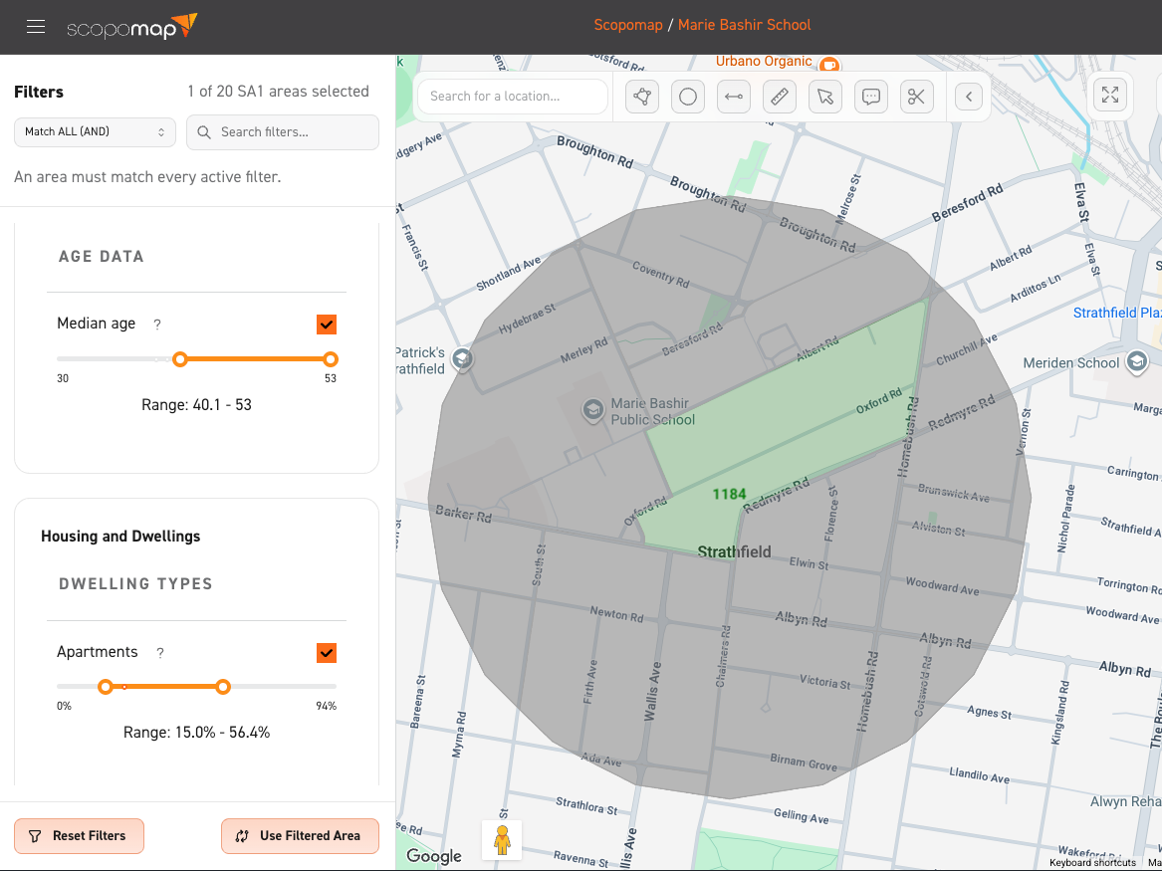Screen dimensions: 1162x871
Task: Select the polygon drawing tool
Action: click(642, 97)
